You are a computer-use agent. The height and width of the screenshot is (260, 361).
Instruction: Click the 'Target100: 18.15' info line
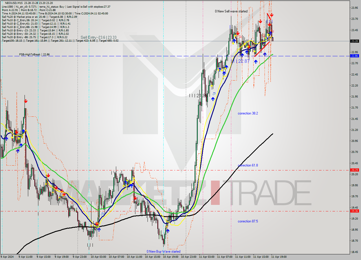[x=60, y=41]
